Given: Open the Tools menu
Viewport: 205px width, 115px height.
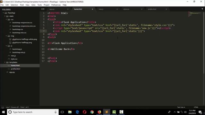Looking at the screenshot, I should coord(39,5).
